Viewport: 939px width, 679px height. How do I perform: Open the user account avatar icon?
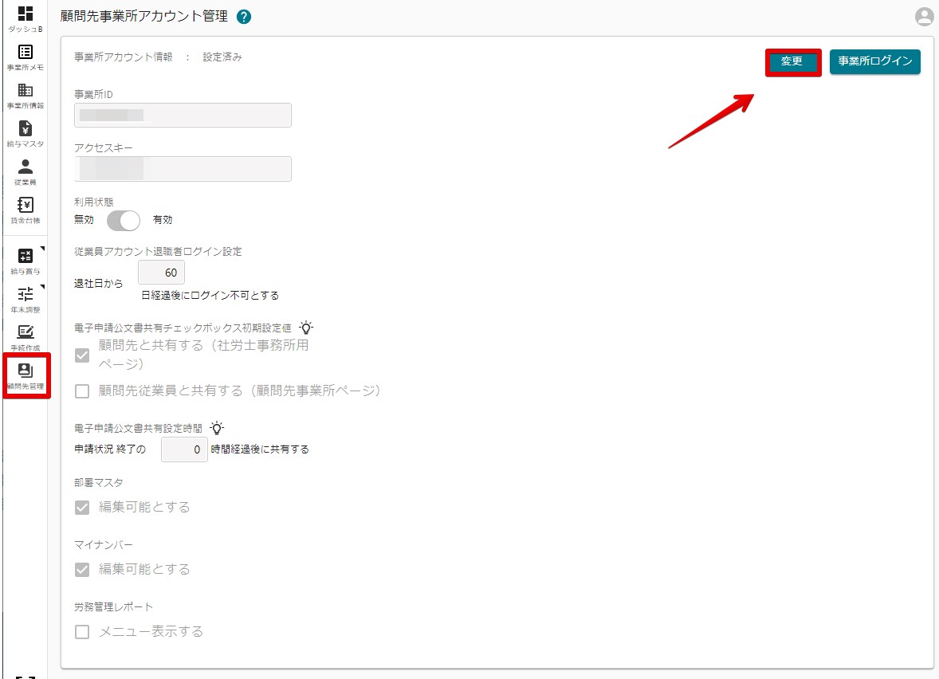coord(924,17)
